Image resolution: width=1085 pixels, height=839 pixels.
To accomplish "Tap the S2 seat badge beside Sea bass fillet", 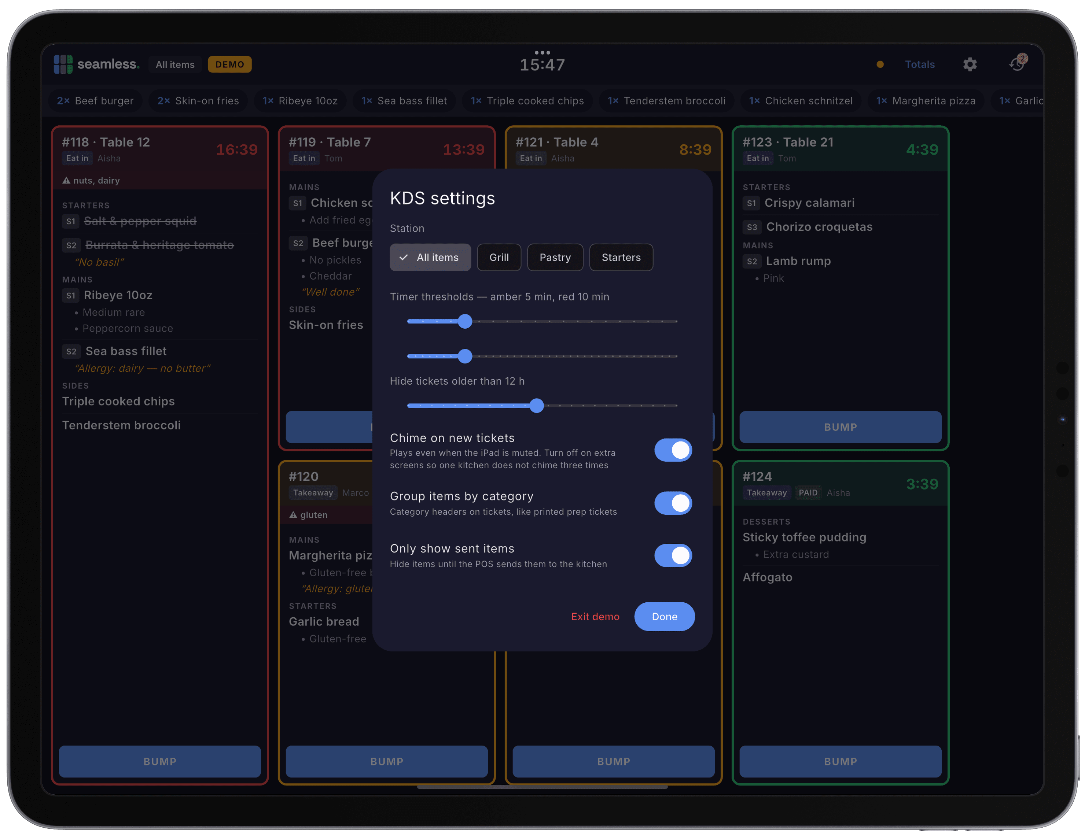I will (x=71, y=351).
